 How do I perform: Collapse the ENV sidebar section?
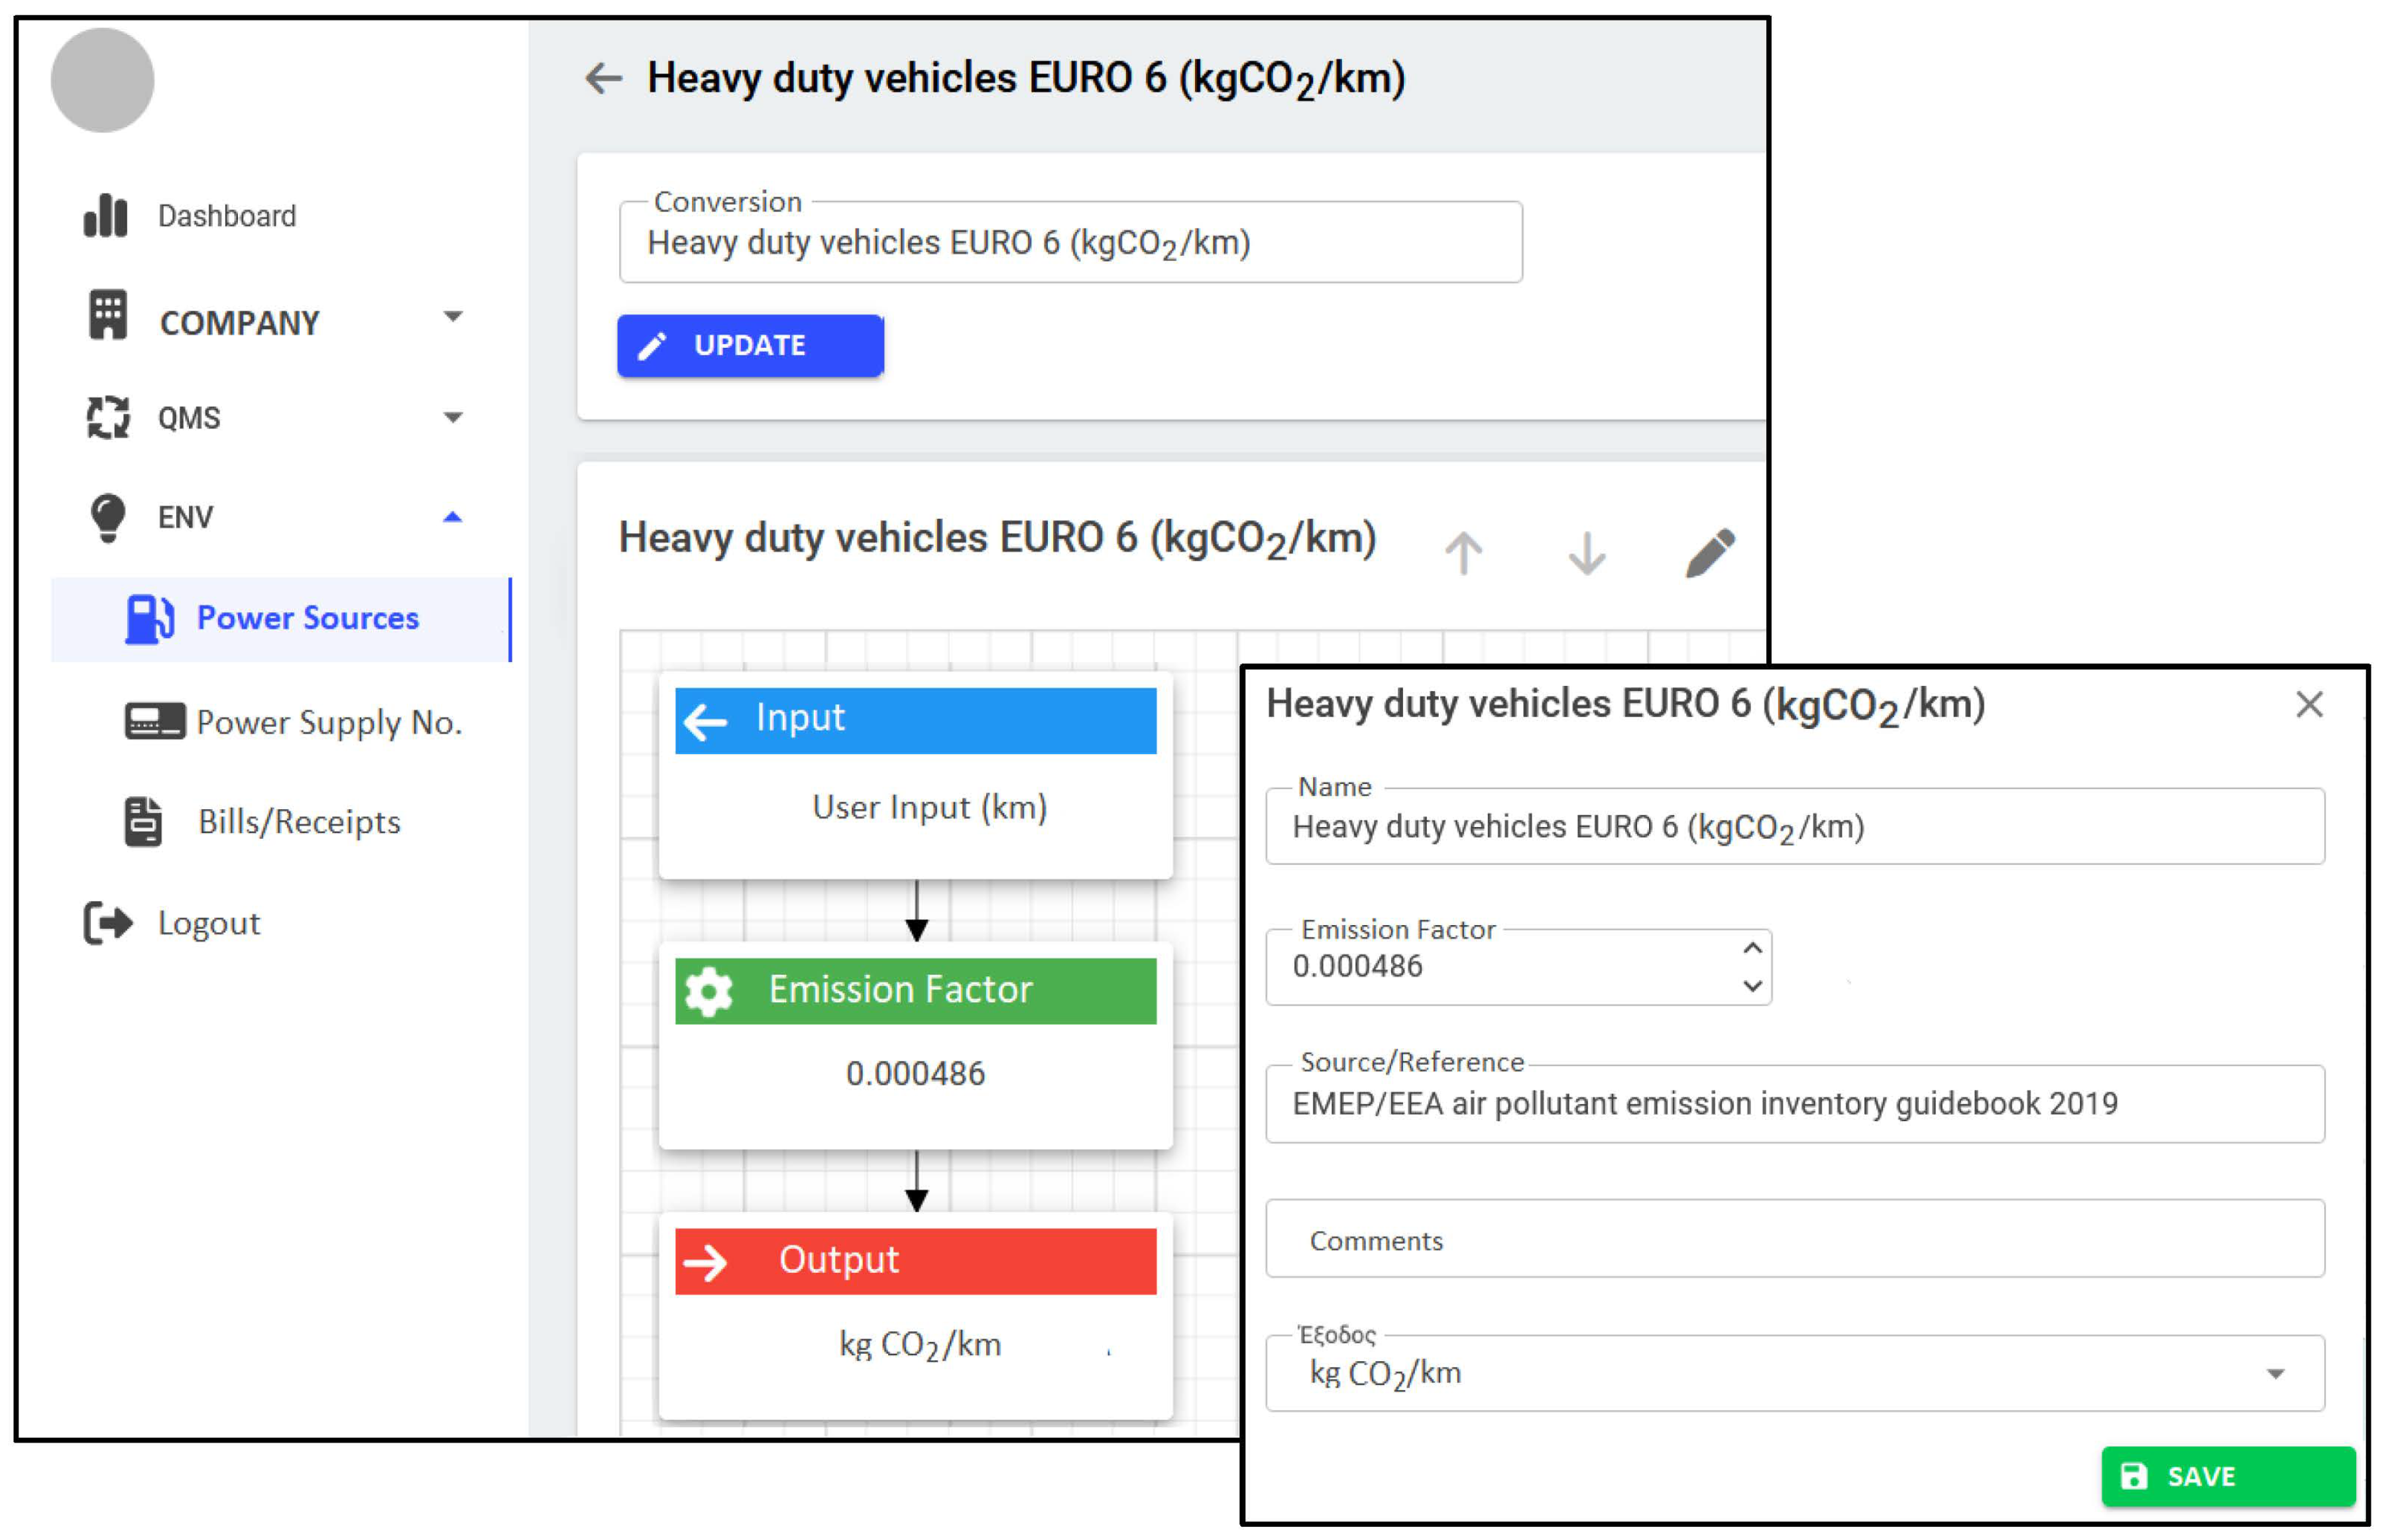pyautogui.click(x=452, y=517)
